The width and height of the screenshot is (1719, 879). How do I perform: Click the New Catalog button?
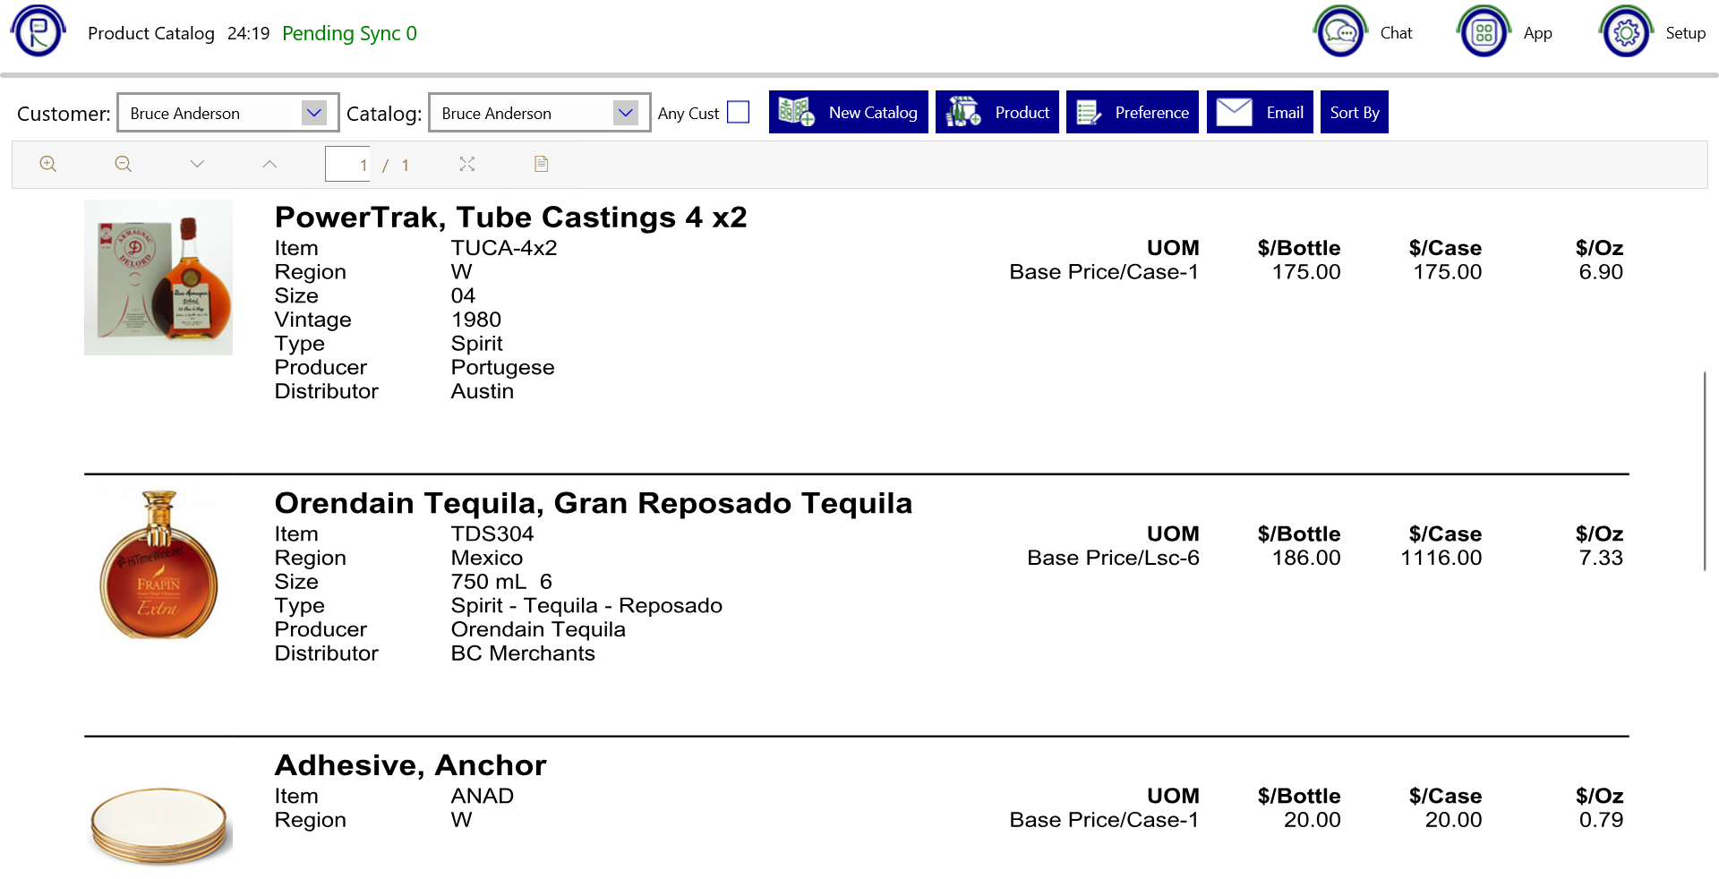click(848, 112)
